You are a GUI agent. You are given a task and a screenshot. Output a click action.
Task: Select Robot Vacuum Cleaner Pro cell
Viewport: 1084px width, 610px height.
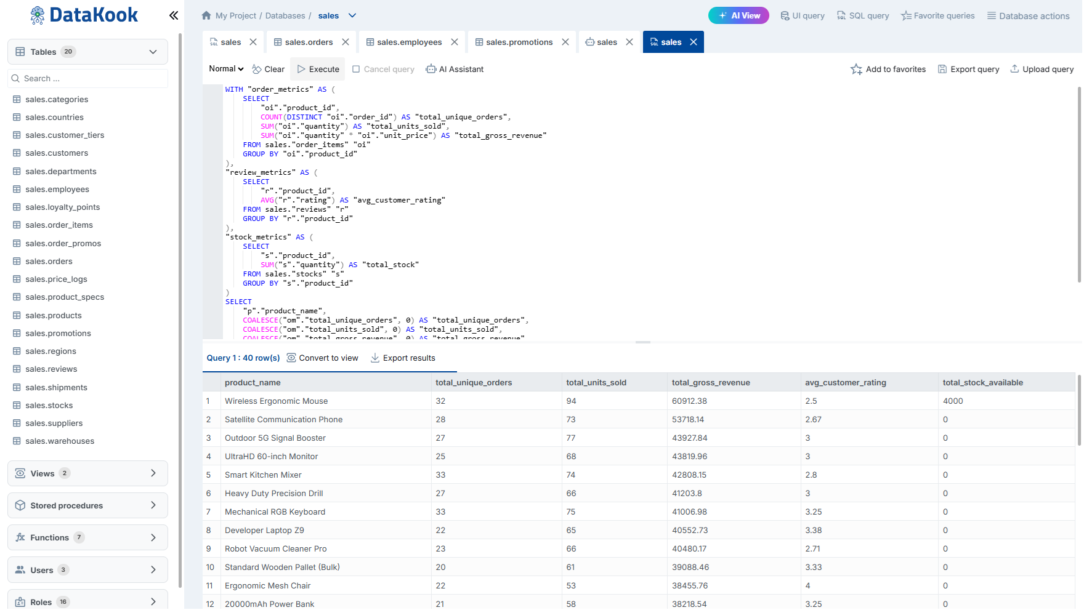[x=326, y=548]
